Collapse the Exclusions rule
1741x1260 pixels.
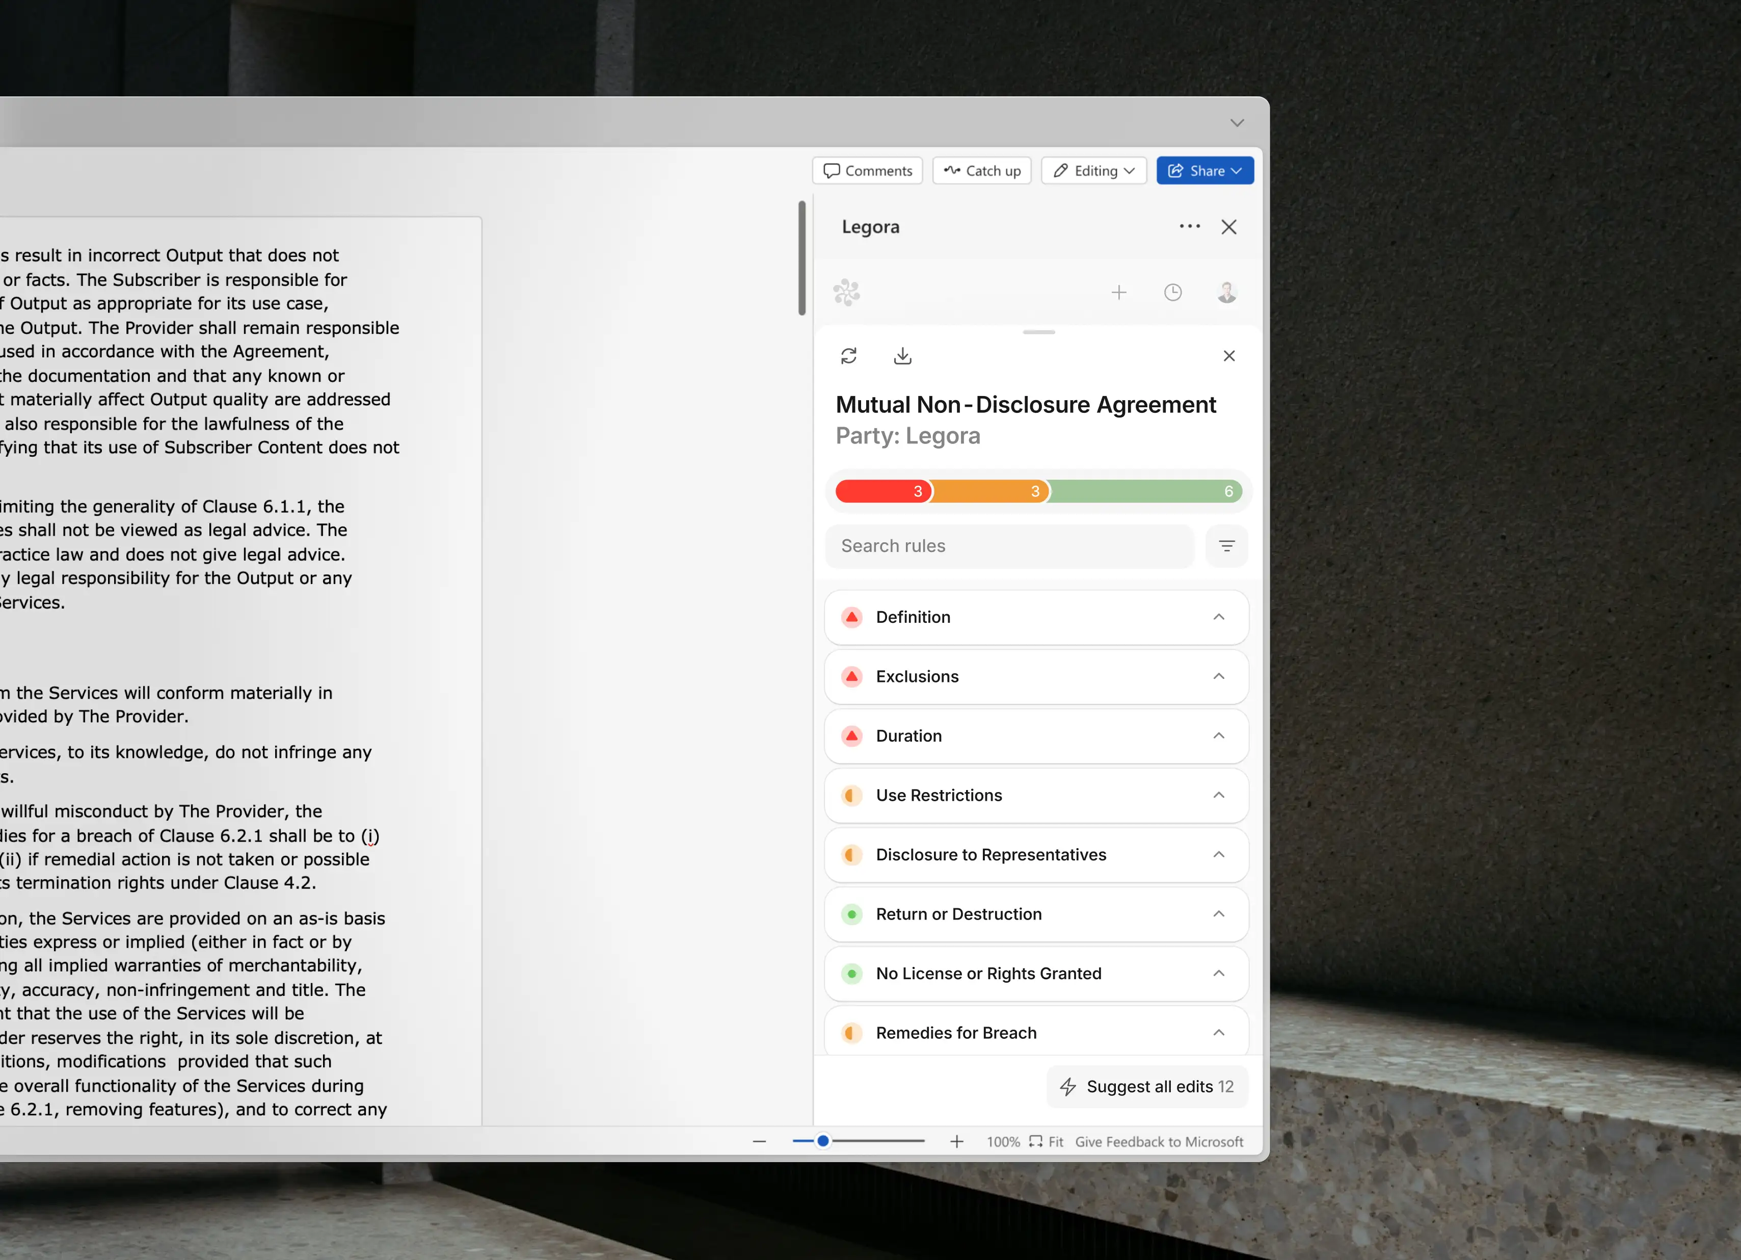(x=1219, y=676)
